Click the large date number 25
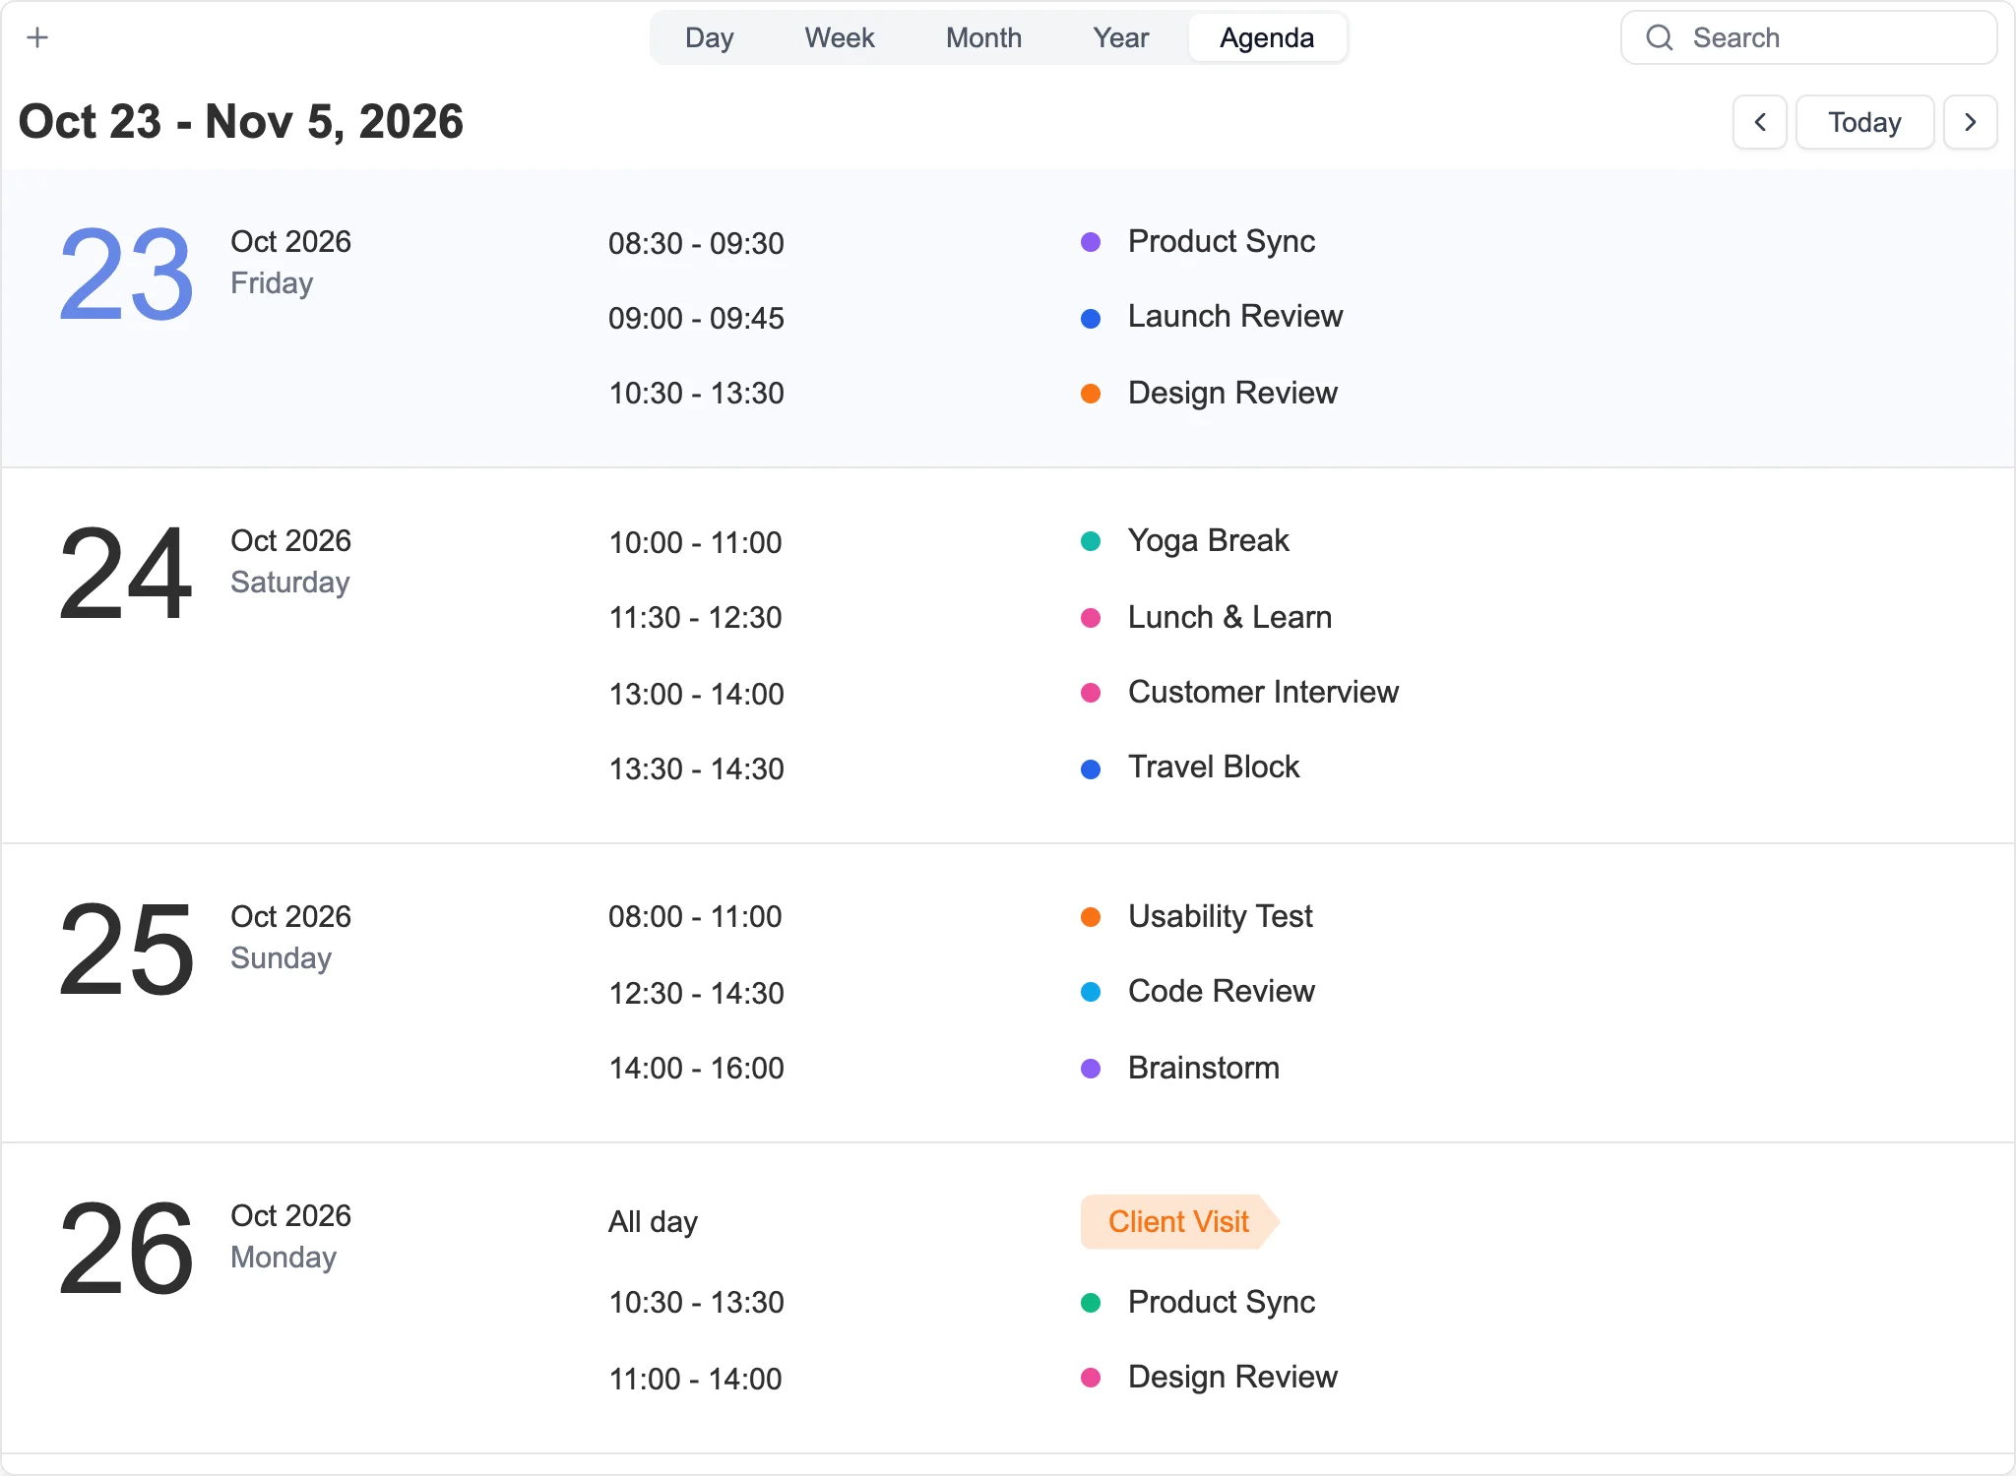The image size is (2016, 1476). 126,950
